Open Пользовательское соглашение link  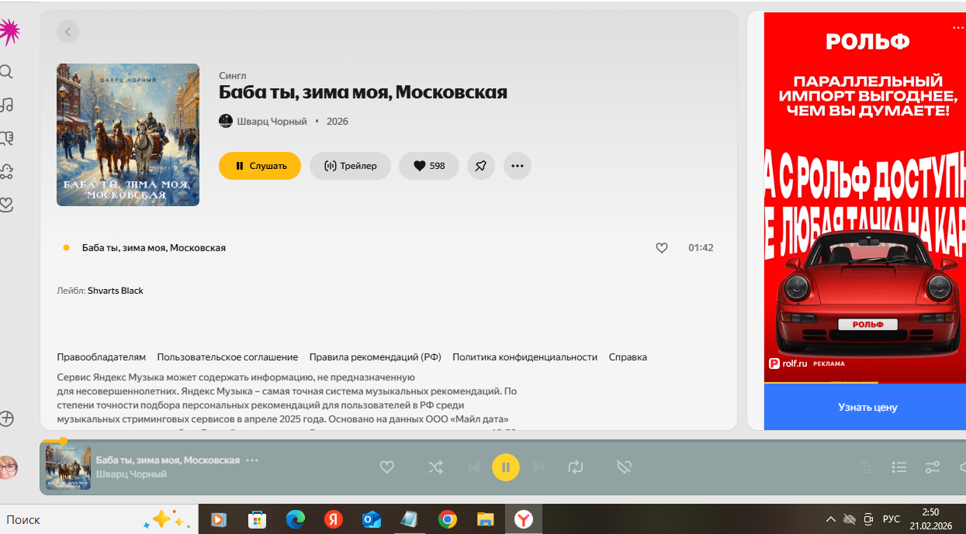[227, 357]
